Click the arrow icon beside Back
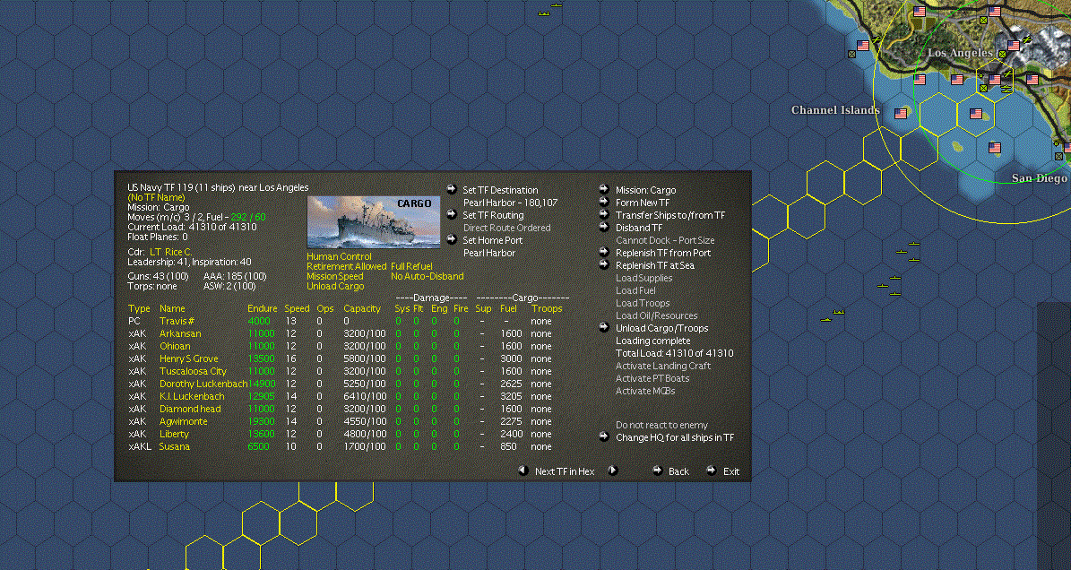1071x570 pixels. coord(657,471)
